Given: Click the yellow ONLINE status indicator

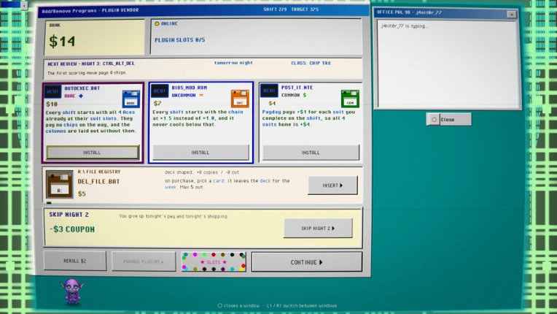Looking at the screenshot, I should (157, 23).
